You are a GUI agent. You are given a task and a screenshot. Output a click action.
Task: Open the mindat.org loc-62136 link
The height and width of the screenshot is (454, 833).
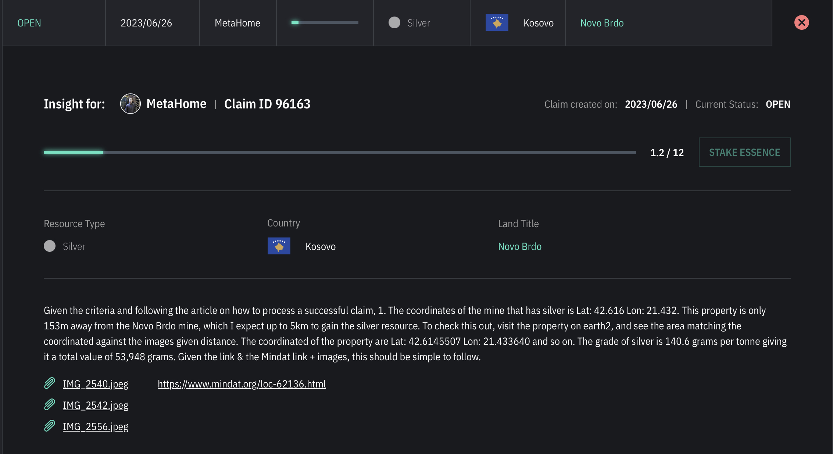pos(242,384)
